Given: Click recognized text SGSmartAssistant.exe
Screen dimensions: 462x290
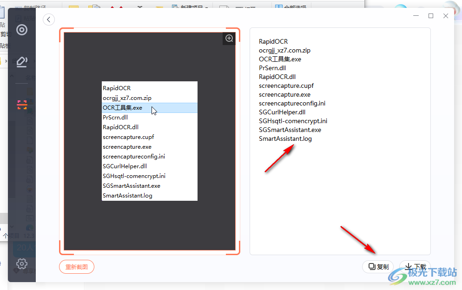Looking at the screenshot, I should (x=290, y=130).
